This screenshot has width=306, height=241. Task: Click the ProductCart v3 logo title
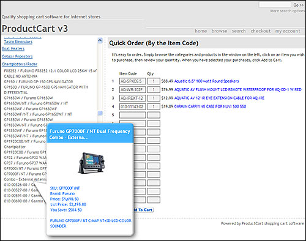click(x=35, y=29)
